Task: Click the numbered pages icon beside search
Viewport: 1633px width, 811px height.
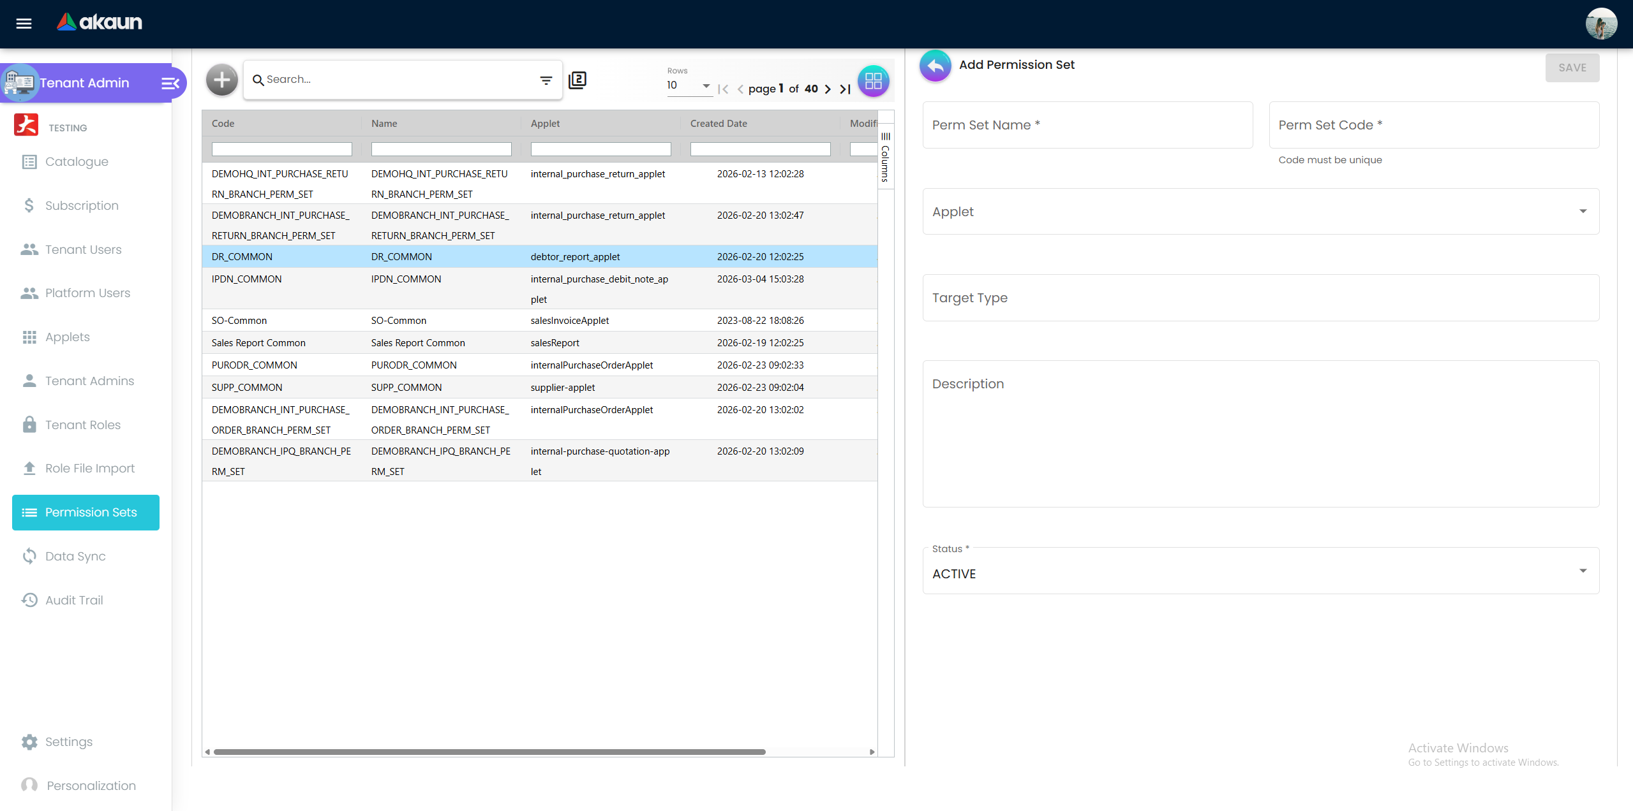Action: pos(577,80)
